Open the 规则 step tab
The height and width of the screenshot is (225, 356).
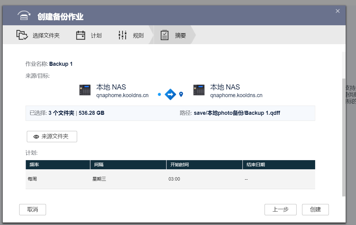(131, 35)
